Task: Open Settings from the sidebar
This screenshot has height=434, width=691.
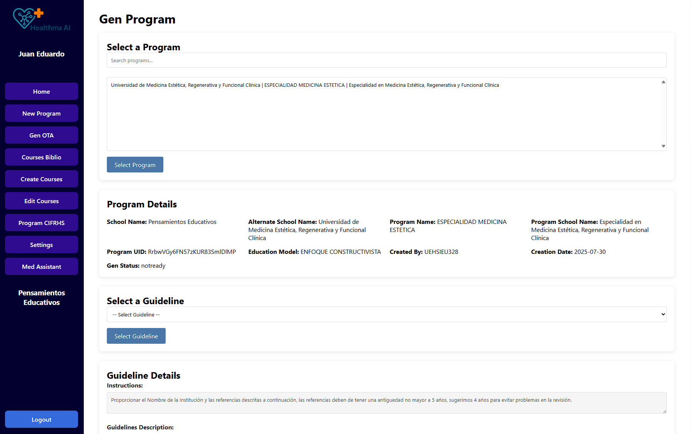Action: 42,245
